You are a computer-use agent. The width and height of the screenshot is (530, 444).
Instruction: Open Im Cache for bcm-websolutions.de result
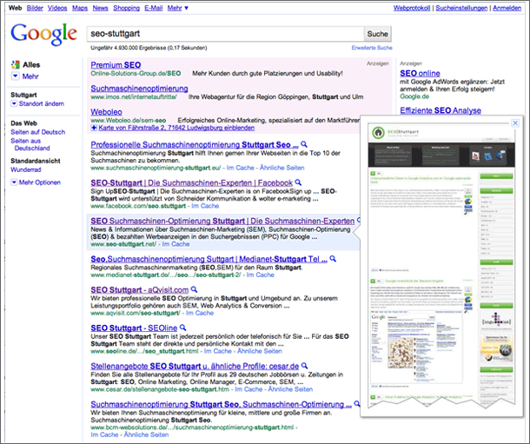click(104, 434)
